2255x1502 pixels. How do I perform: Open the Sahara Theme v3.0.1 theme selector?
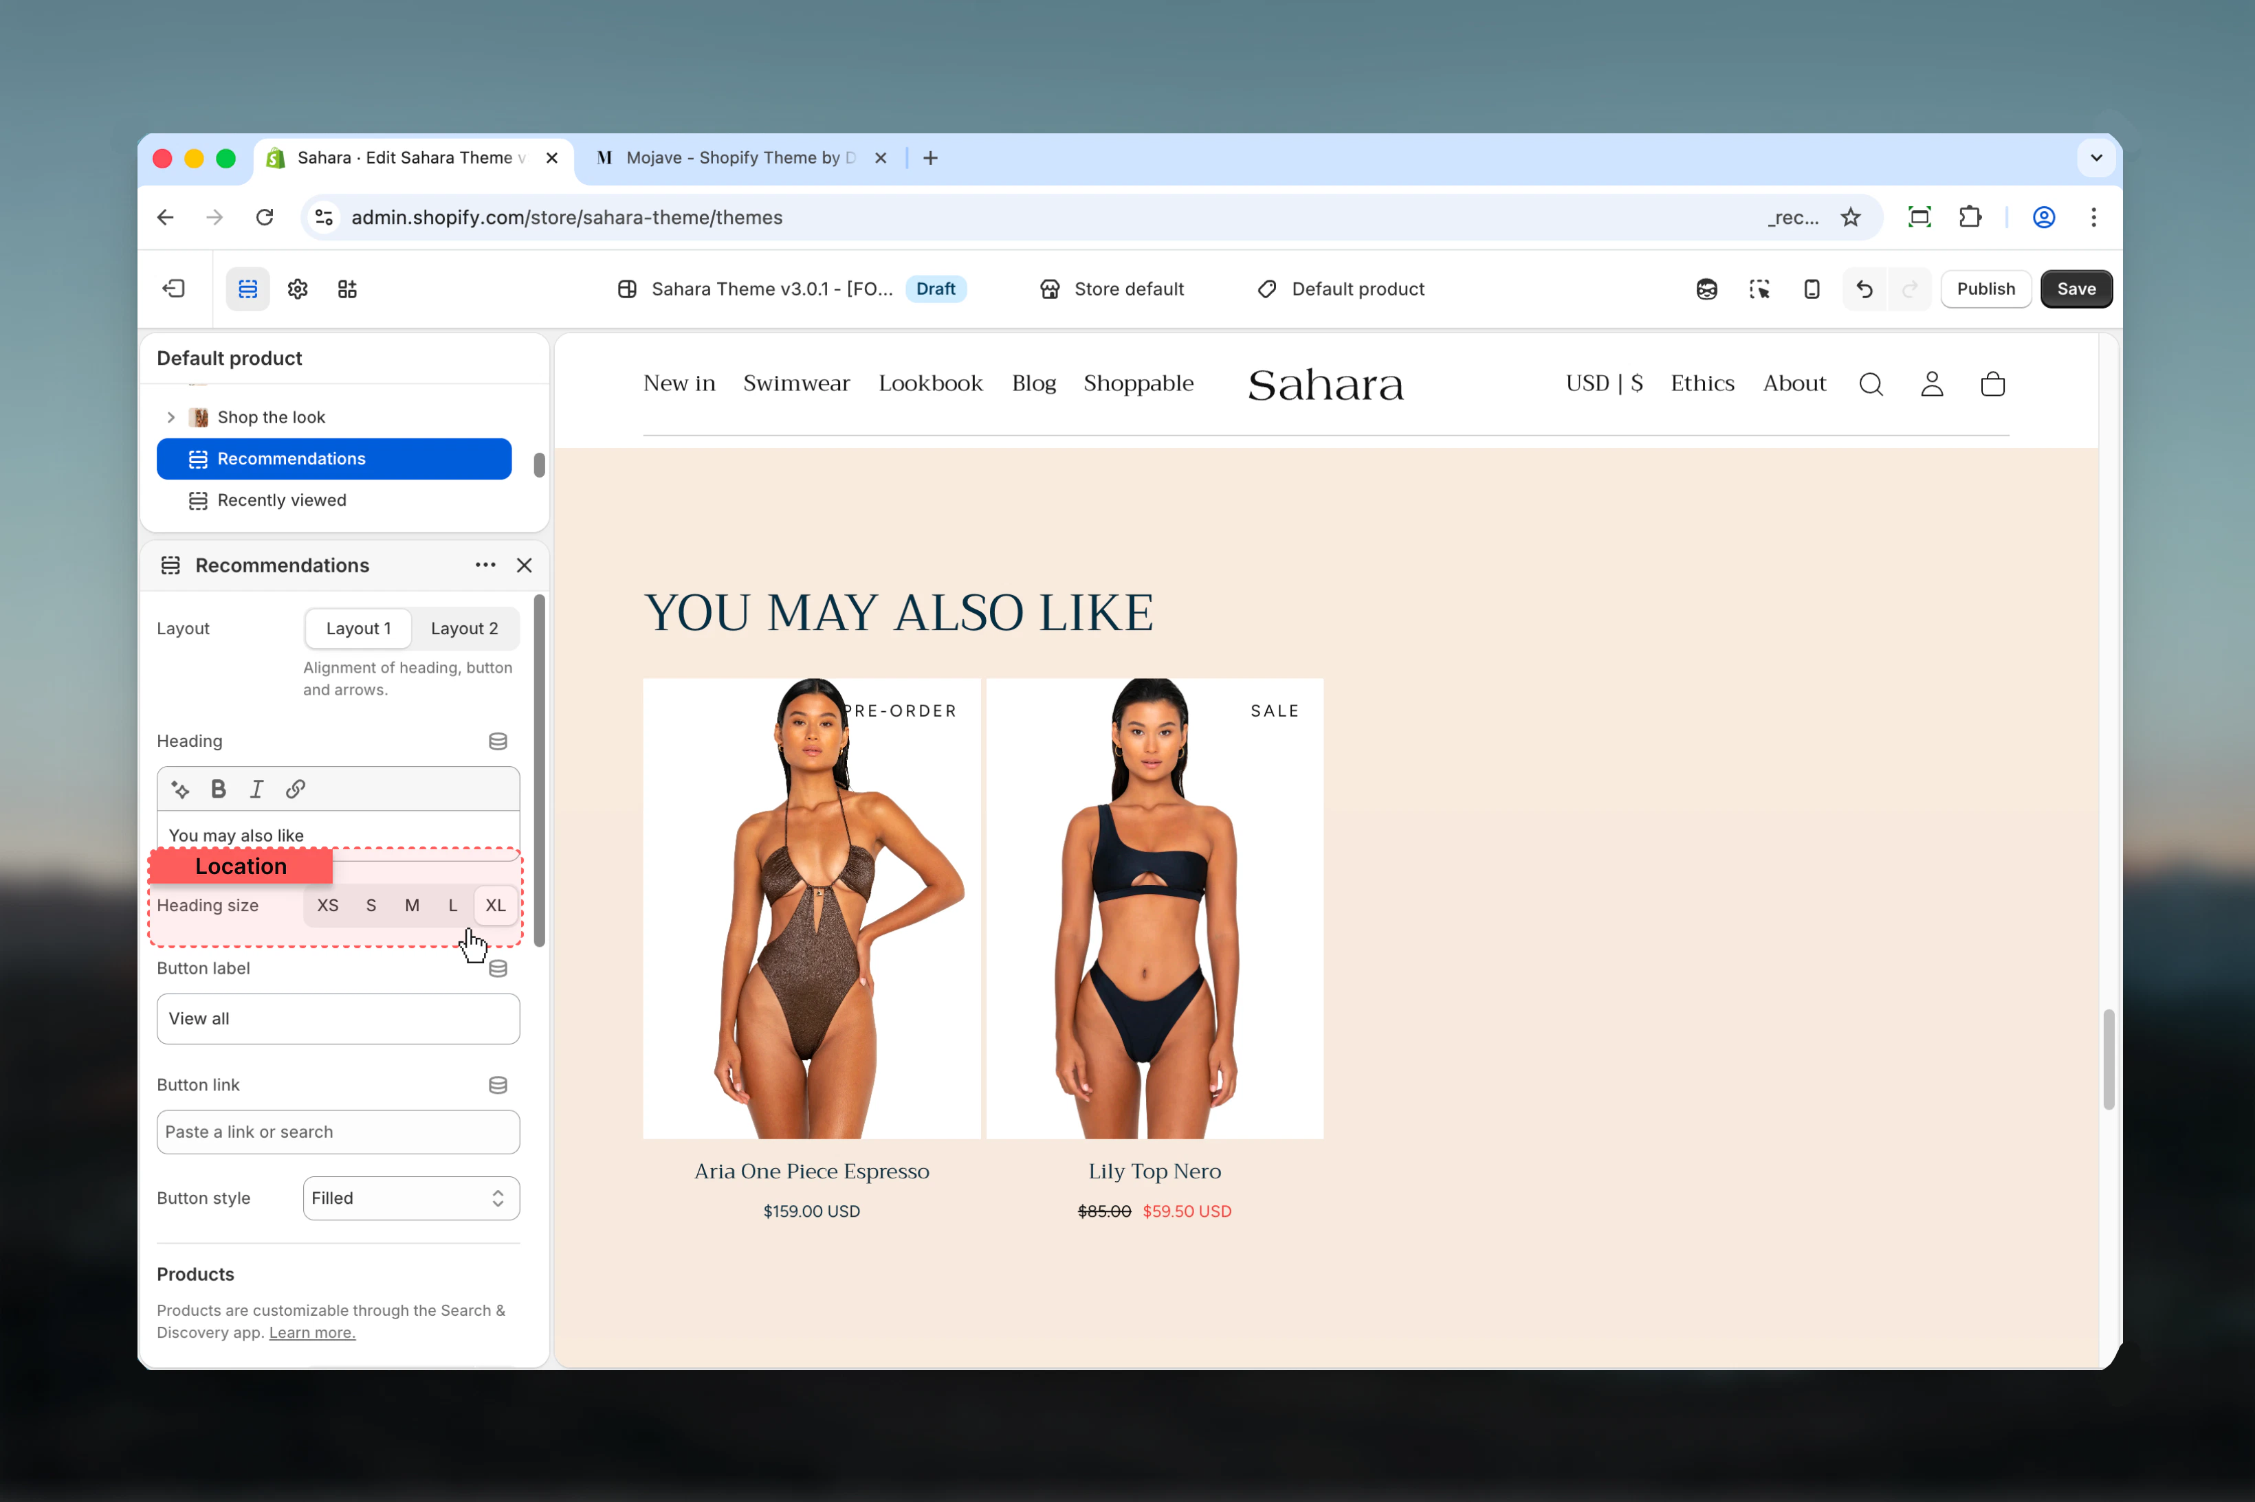(x=791, y=289)
